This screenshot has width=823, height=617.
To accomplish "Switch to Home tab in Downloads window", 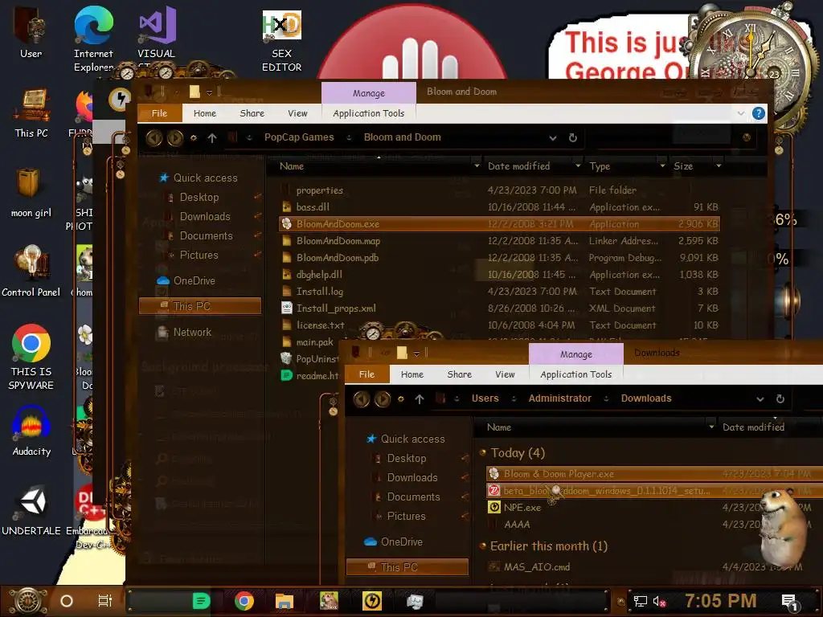I will click(412, 374).
